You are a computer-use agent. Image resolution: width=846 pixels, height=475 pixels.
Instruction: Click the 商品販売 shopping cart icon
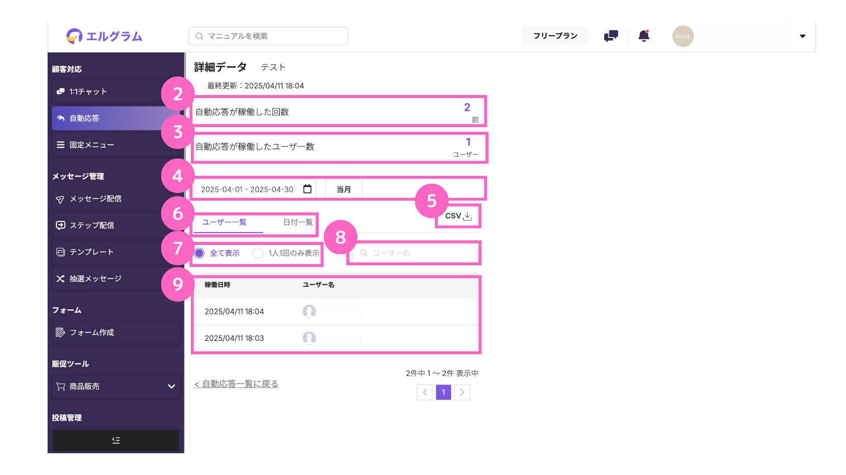60,386
